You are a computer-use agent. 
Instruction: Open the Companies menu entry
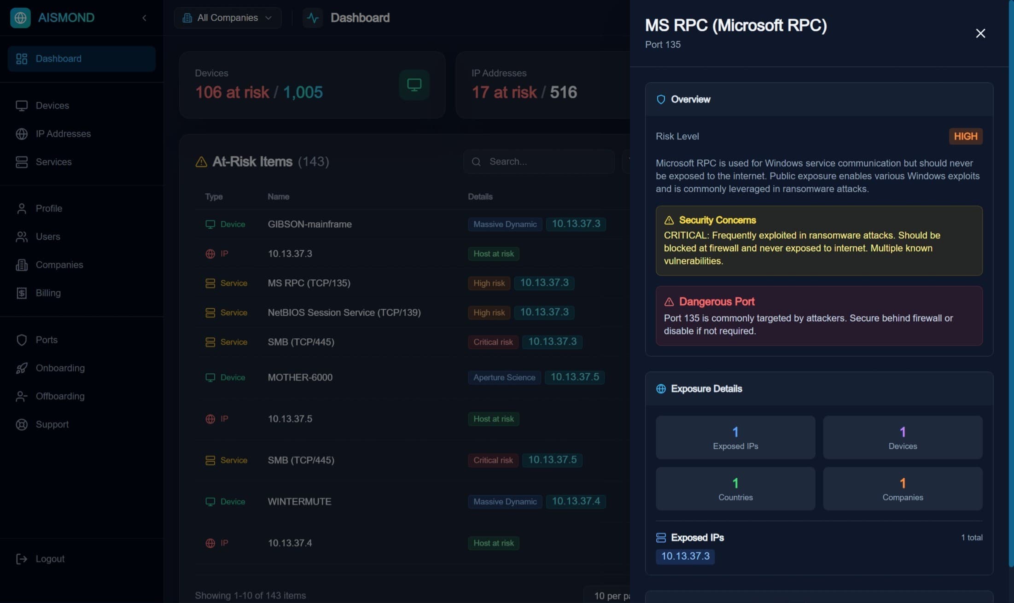(59, 265)
